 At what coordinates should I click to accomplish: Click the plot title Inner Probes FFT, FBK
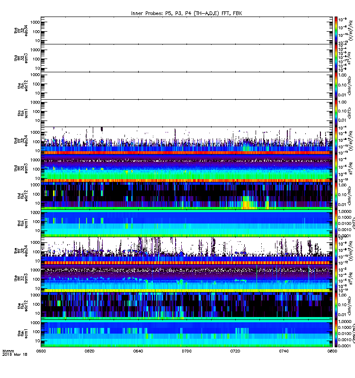(x=186, y=13)
